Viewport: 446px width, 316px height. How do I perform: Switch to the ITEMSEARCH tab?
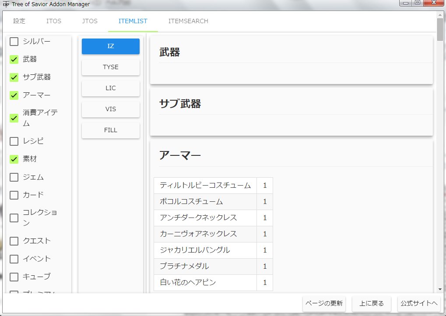click(188, 21)
